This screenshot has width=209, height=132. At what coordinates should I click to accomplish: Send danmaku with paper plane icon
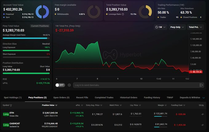click(x=201, y=85)
